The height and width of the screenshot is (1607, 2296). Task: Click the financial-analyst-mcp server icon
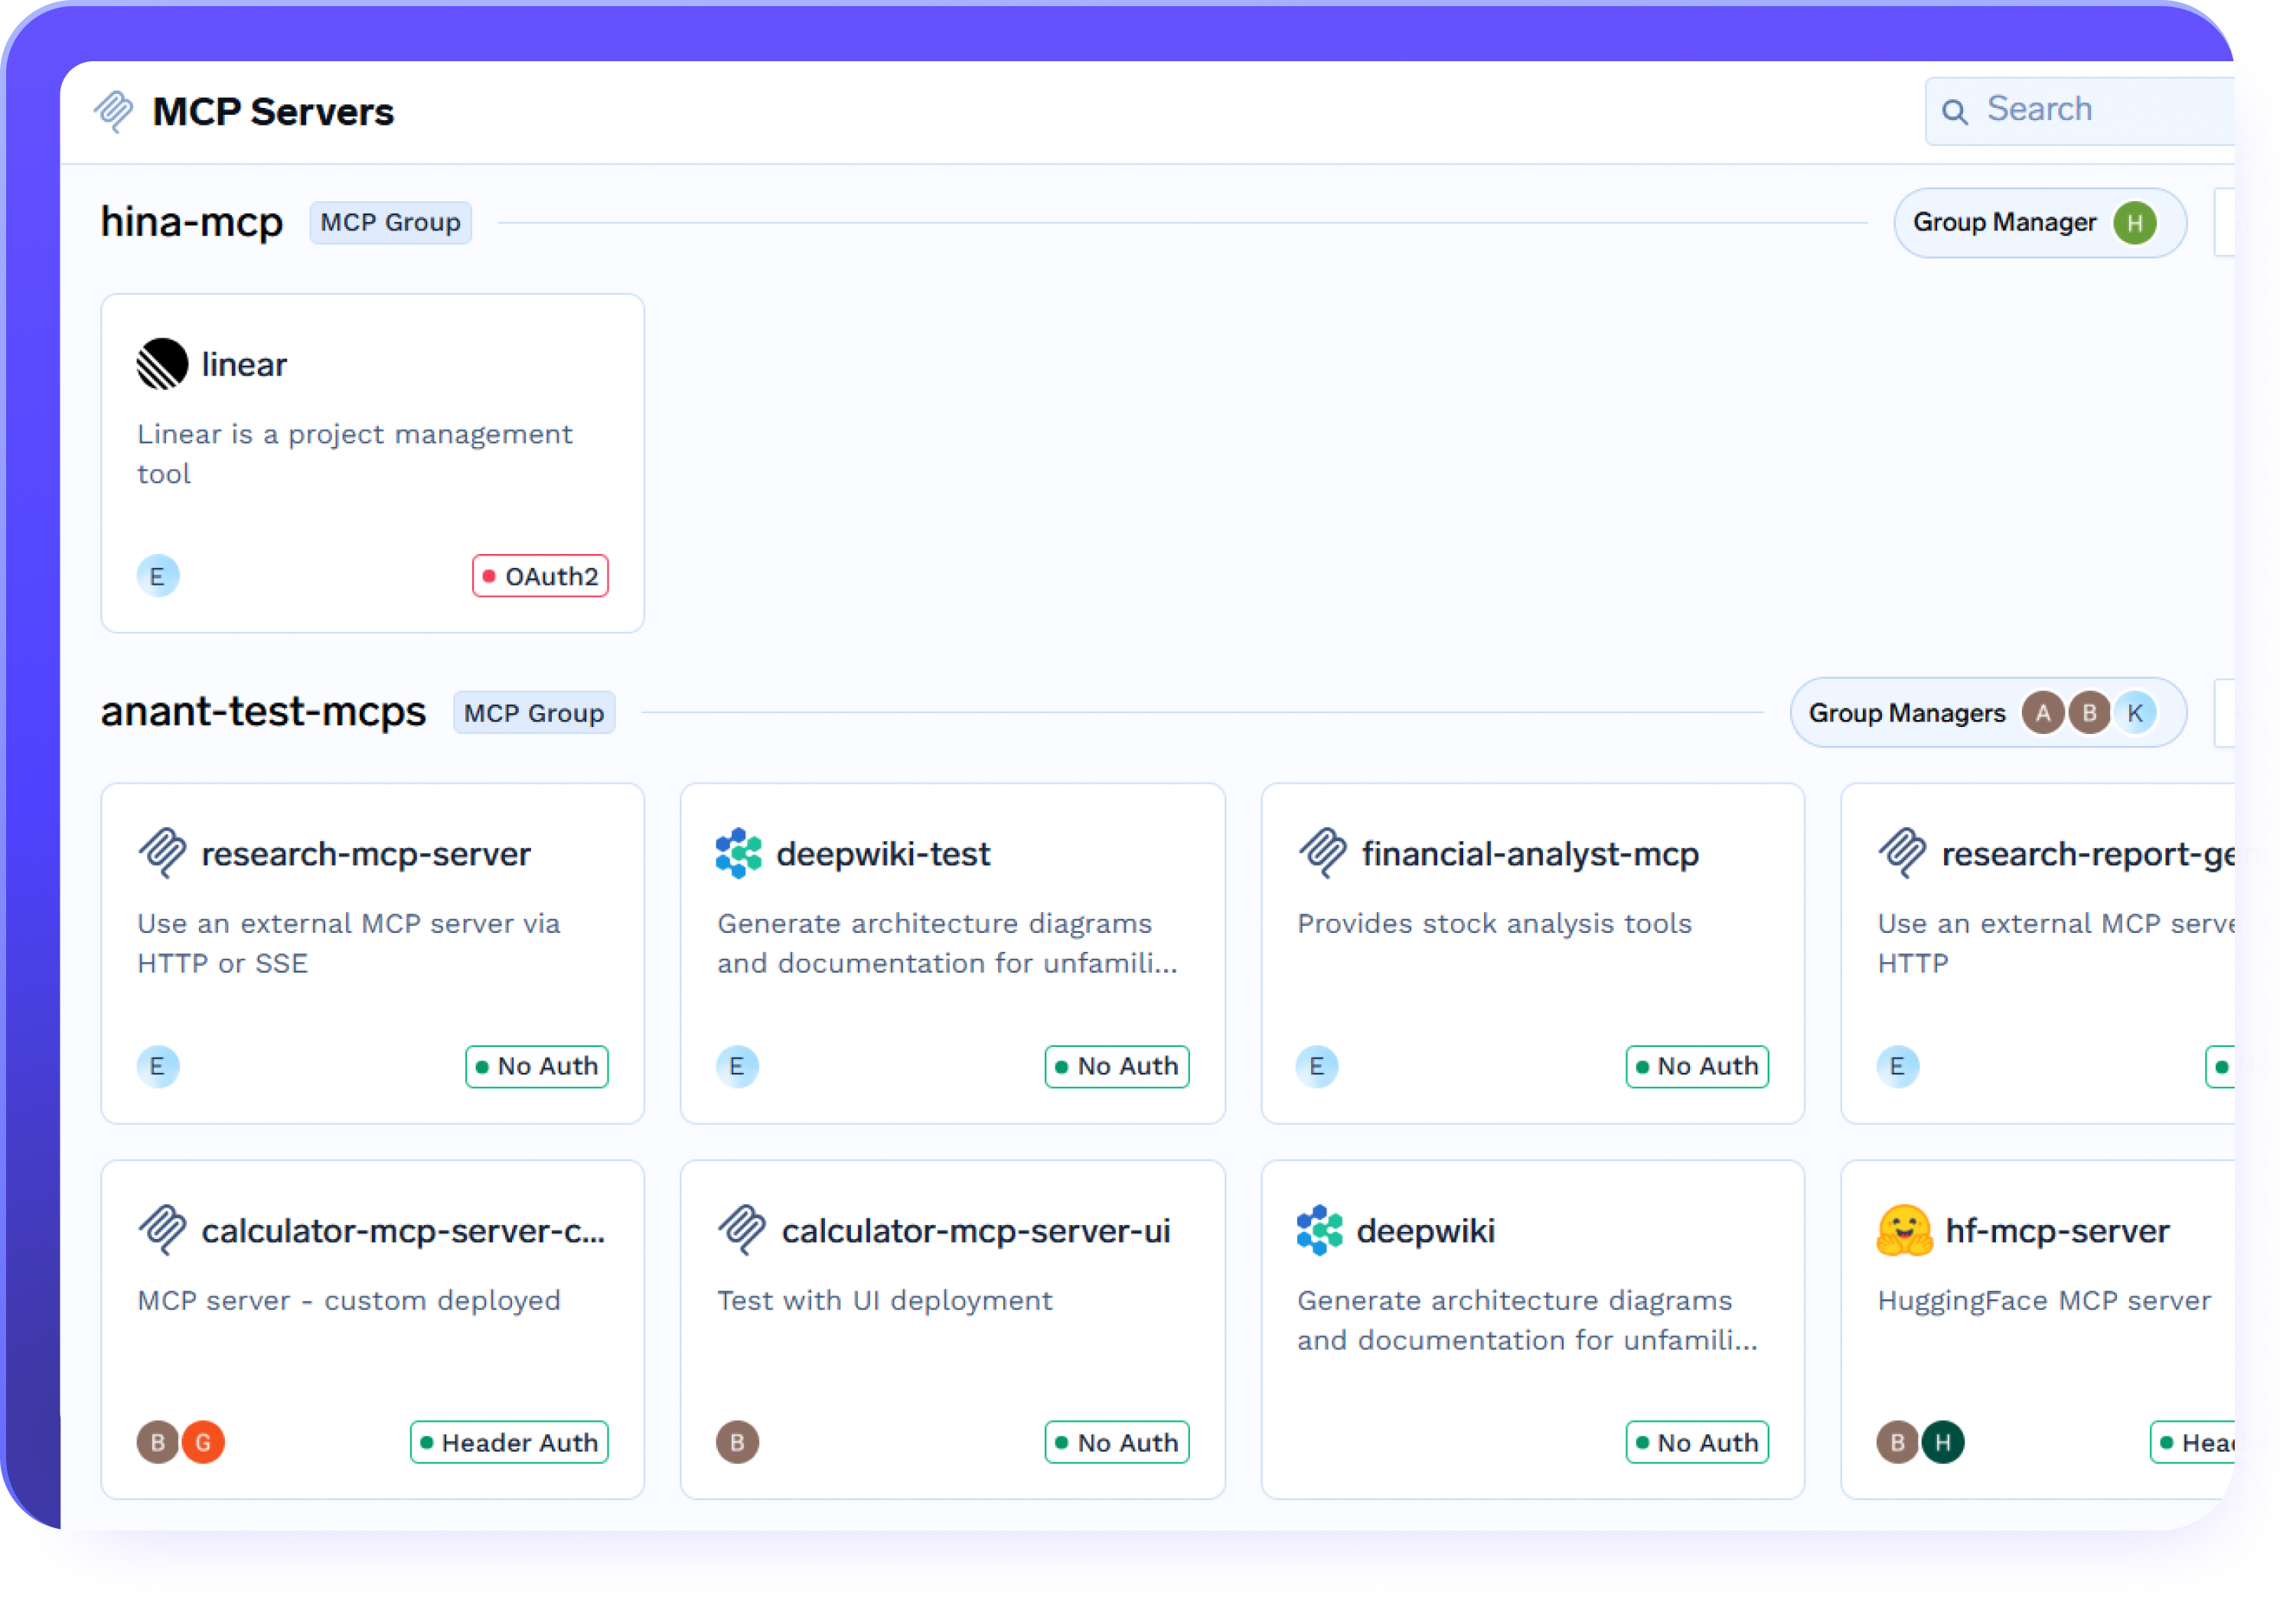1322,853
